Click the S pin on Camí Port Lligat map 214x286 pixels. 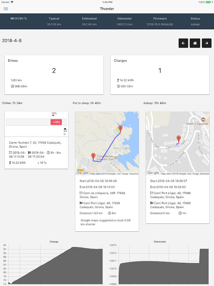pos(179,139)
